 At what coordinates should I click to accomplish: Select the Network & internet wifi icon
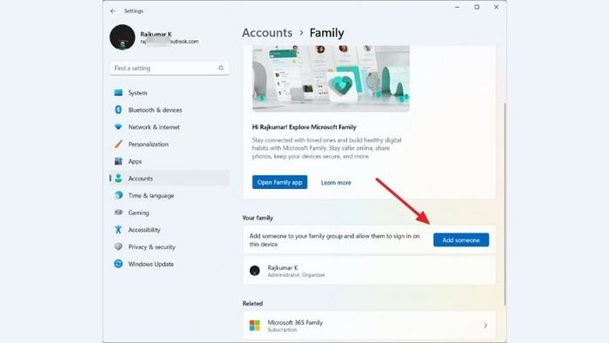(x=118, y=126)
